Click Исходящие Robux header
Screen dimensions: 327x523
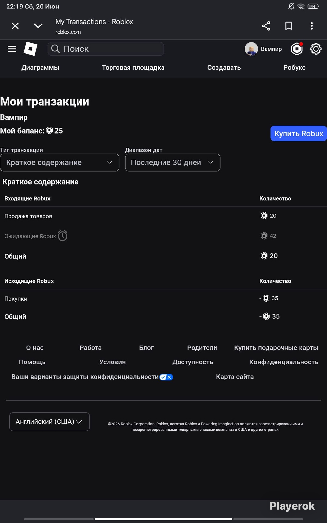[x=29, y=281]
